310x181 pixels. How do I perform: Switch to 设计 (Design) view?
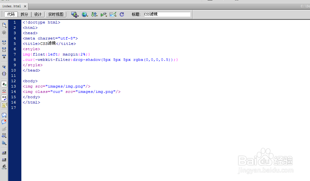[x=38, y=14]
